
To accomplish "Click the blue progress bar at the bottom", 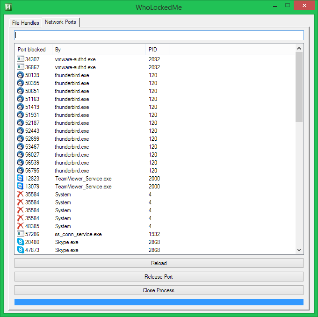I will 159,302.
